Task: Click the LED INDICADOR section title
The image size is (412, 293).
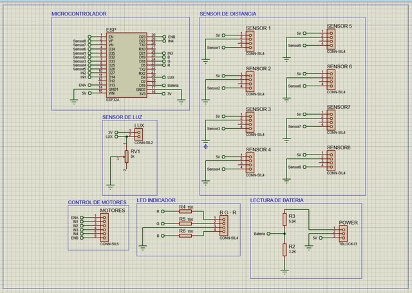Action: [x=156, y=200]
